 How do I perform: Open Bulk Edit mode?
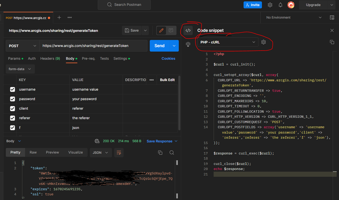coord(167,80)
